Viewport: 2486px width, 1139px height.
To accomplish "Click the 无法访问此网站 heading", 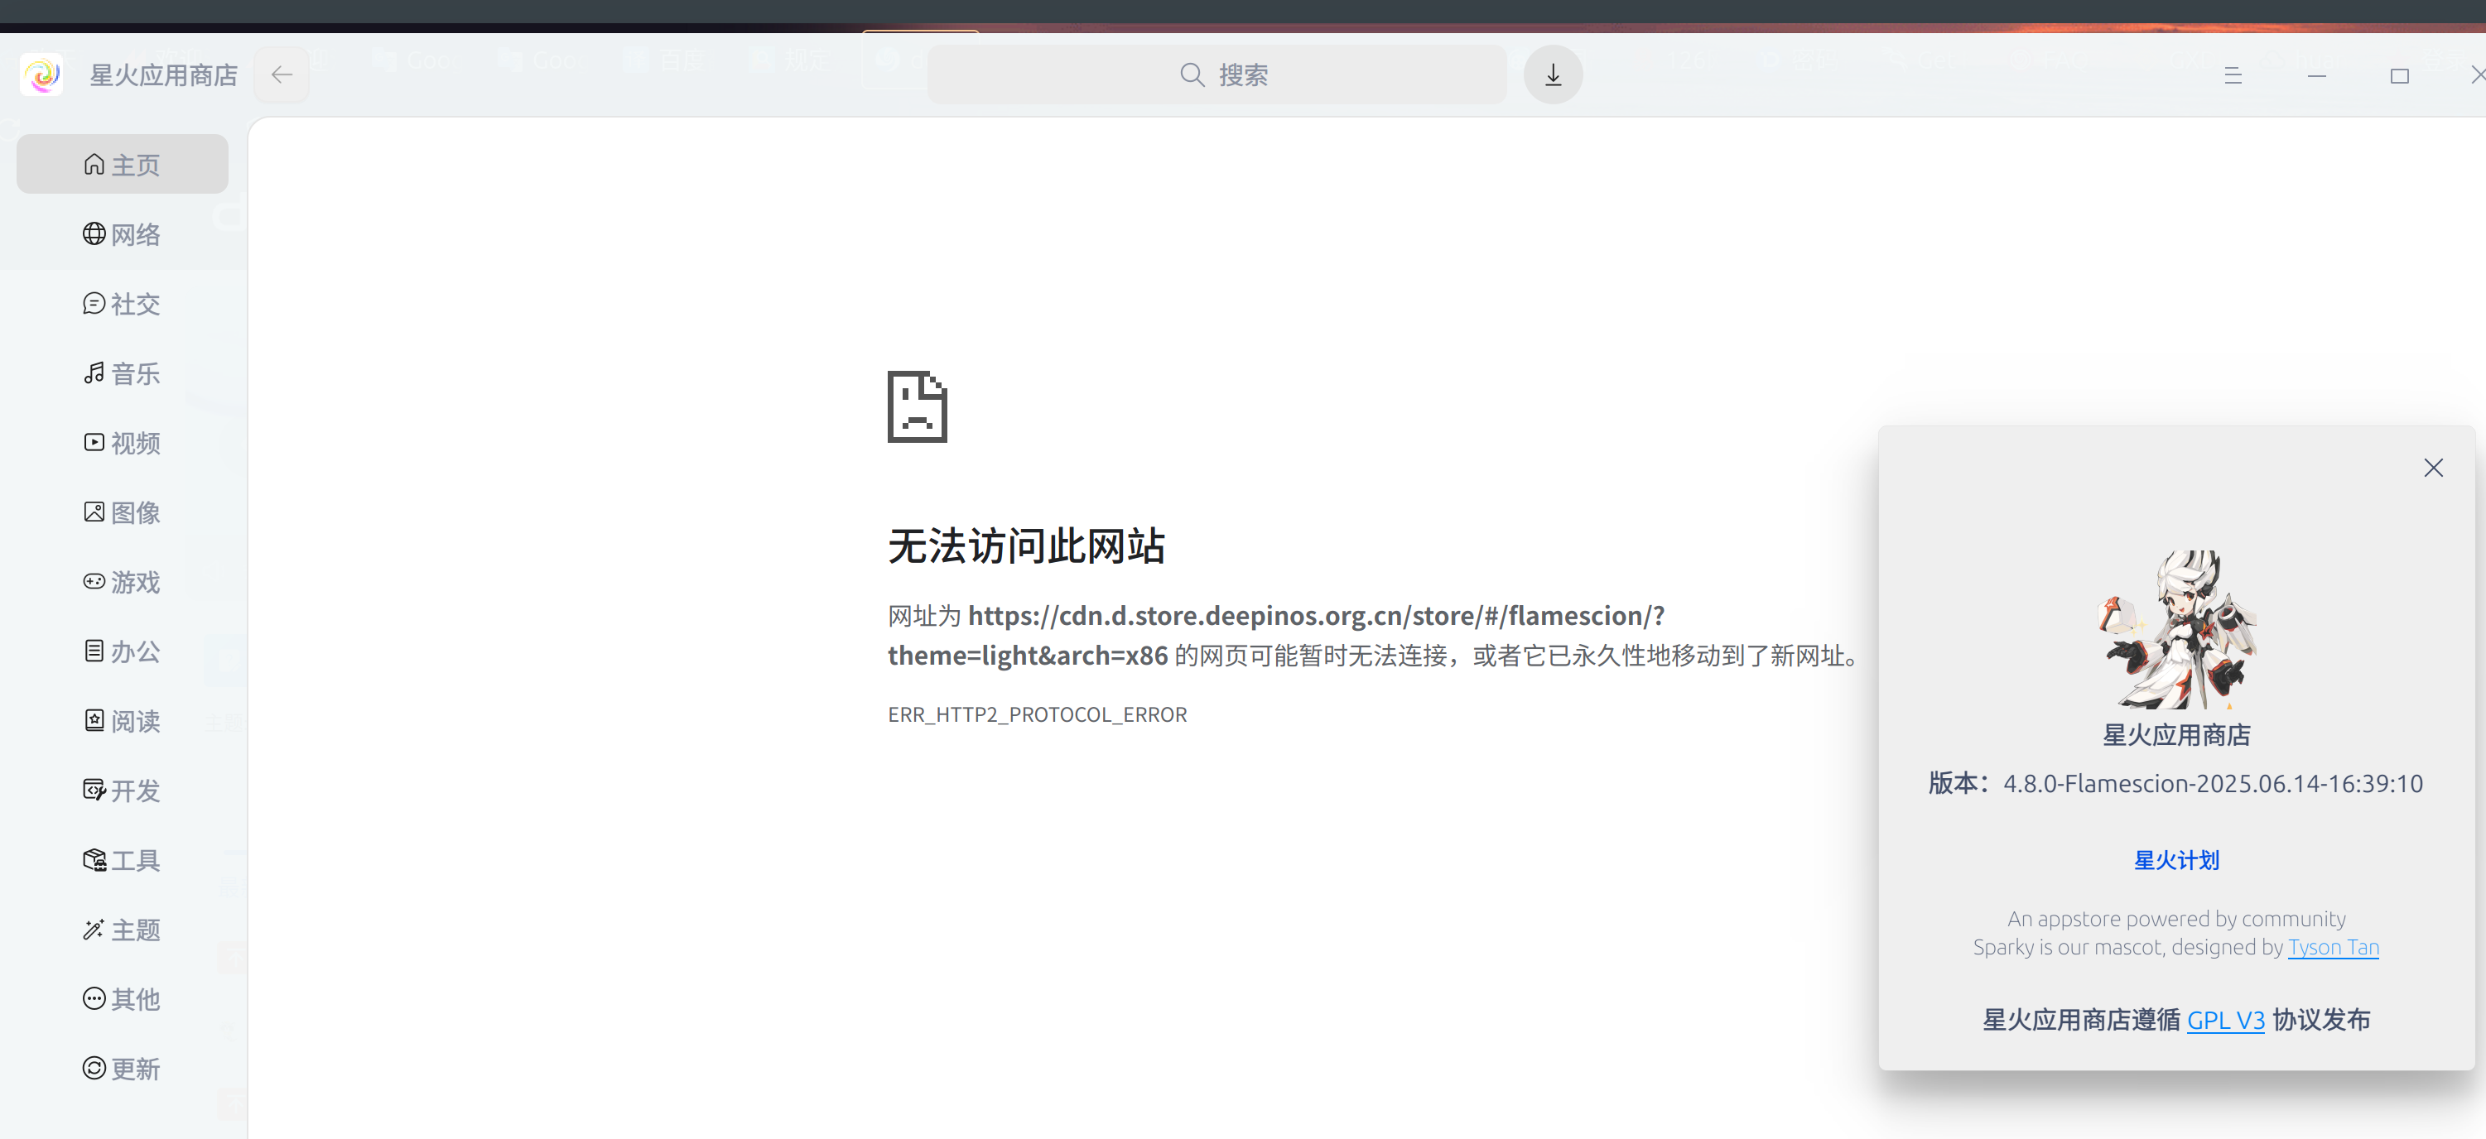I will click(x=1026, y=545).
